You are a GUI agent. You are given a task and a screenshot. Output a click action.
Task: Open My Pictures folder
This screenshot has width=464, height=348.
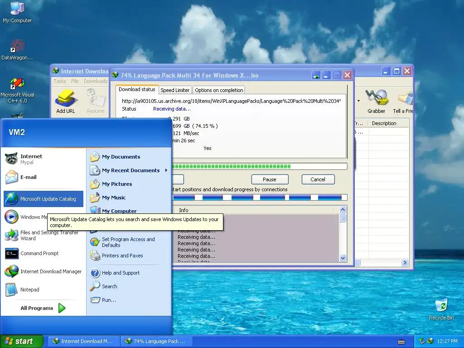(129, 184)
